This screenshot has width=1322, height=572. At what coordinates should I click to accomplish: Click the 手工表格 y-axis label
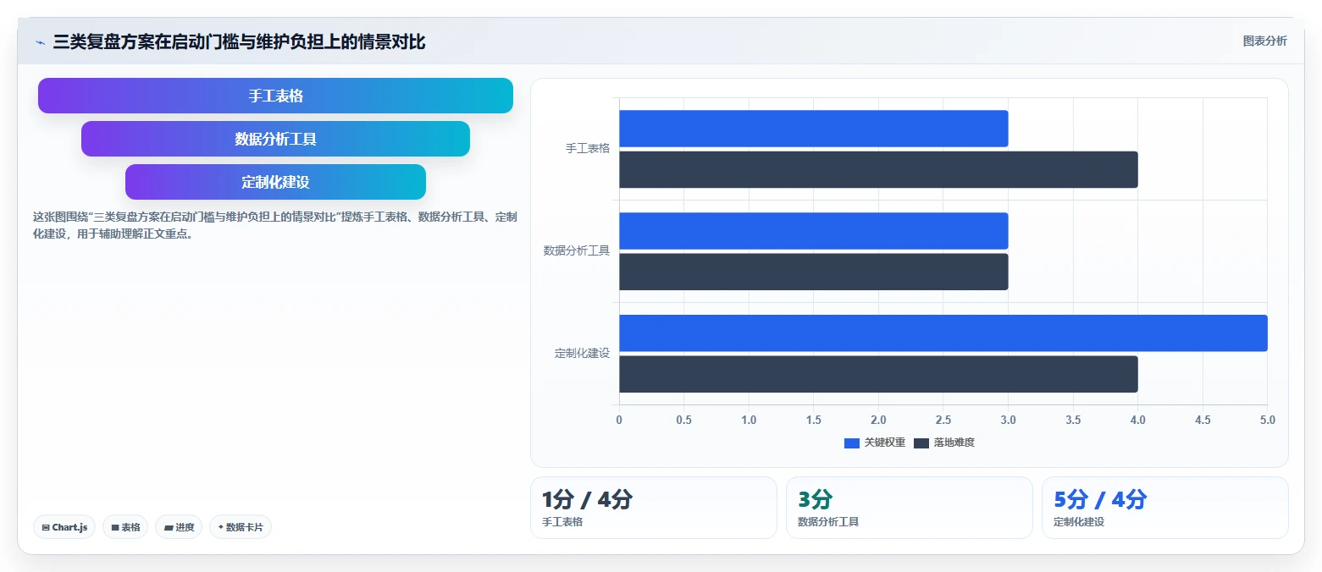pos(588,149)
